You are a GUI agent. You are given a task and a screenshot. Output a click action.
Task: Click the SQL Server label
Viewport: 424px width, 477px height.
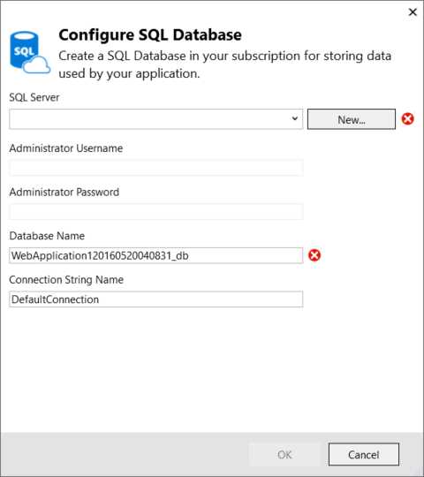(34, 97)
